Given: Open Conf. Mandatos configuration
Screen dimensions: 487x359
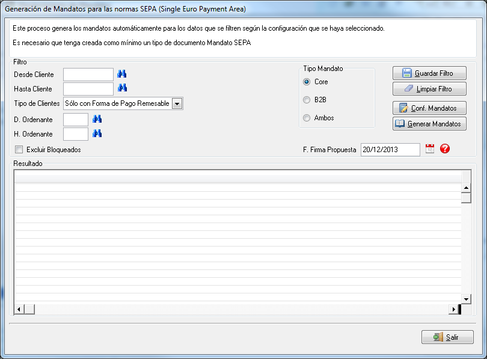Looking at the screenshot, I should pos(429,108).
